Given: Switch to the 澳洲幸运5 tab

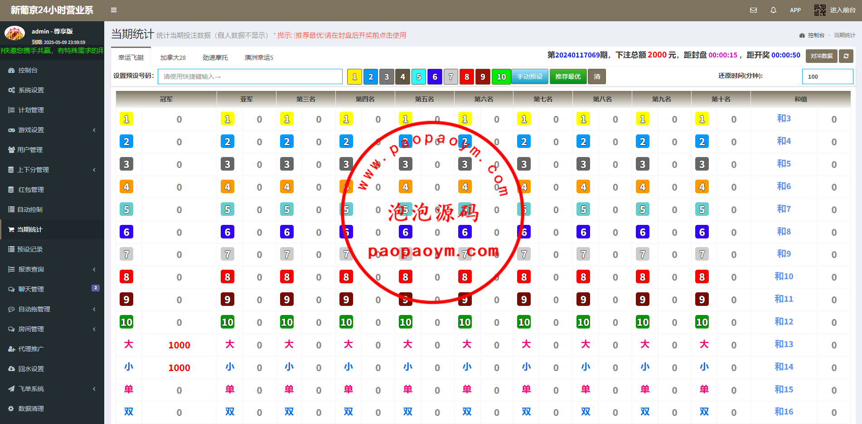Looking at the screenshot, I should tap(259, 57).
